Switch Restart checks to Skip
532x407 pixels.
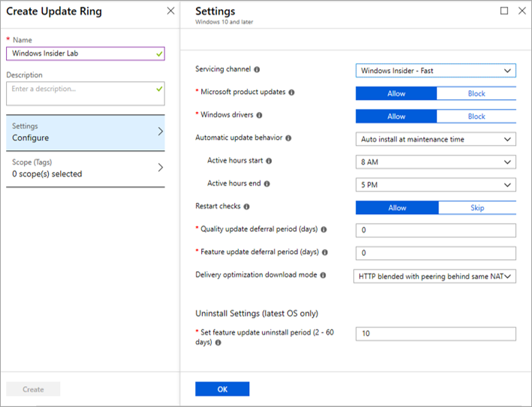tap(477, 208)
